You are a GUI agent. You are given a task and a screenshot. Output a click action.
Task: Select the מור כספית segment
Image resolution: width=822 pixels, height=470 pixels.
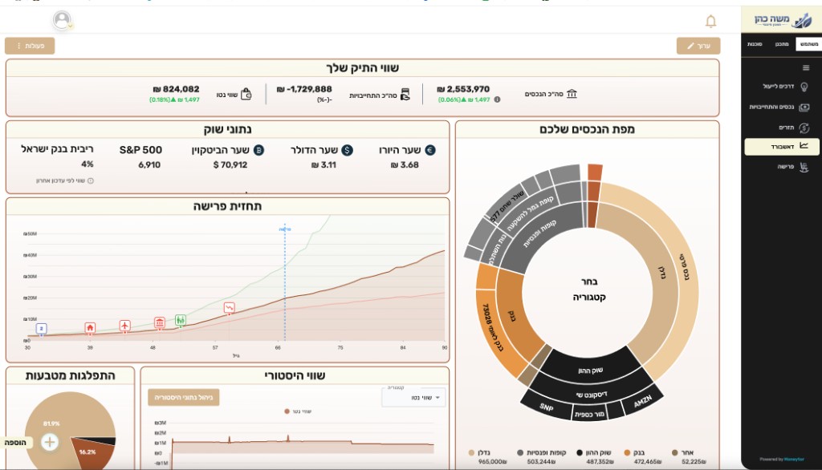589,414
